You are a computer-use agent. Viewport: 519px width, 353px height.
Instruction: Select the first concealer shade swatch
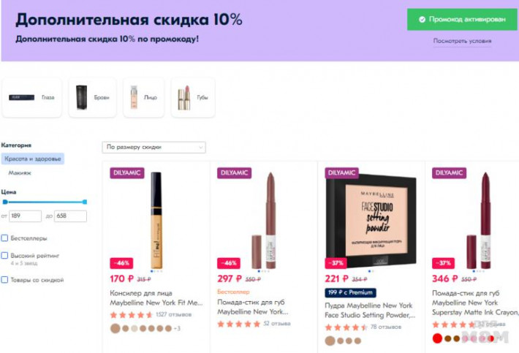[x=115, y=329]
